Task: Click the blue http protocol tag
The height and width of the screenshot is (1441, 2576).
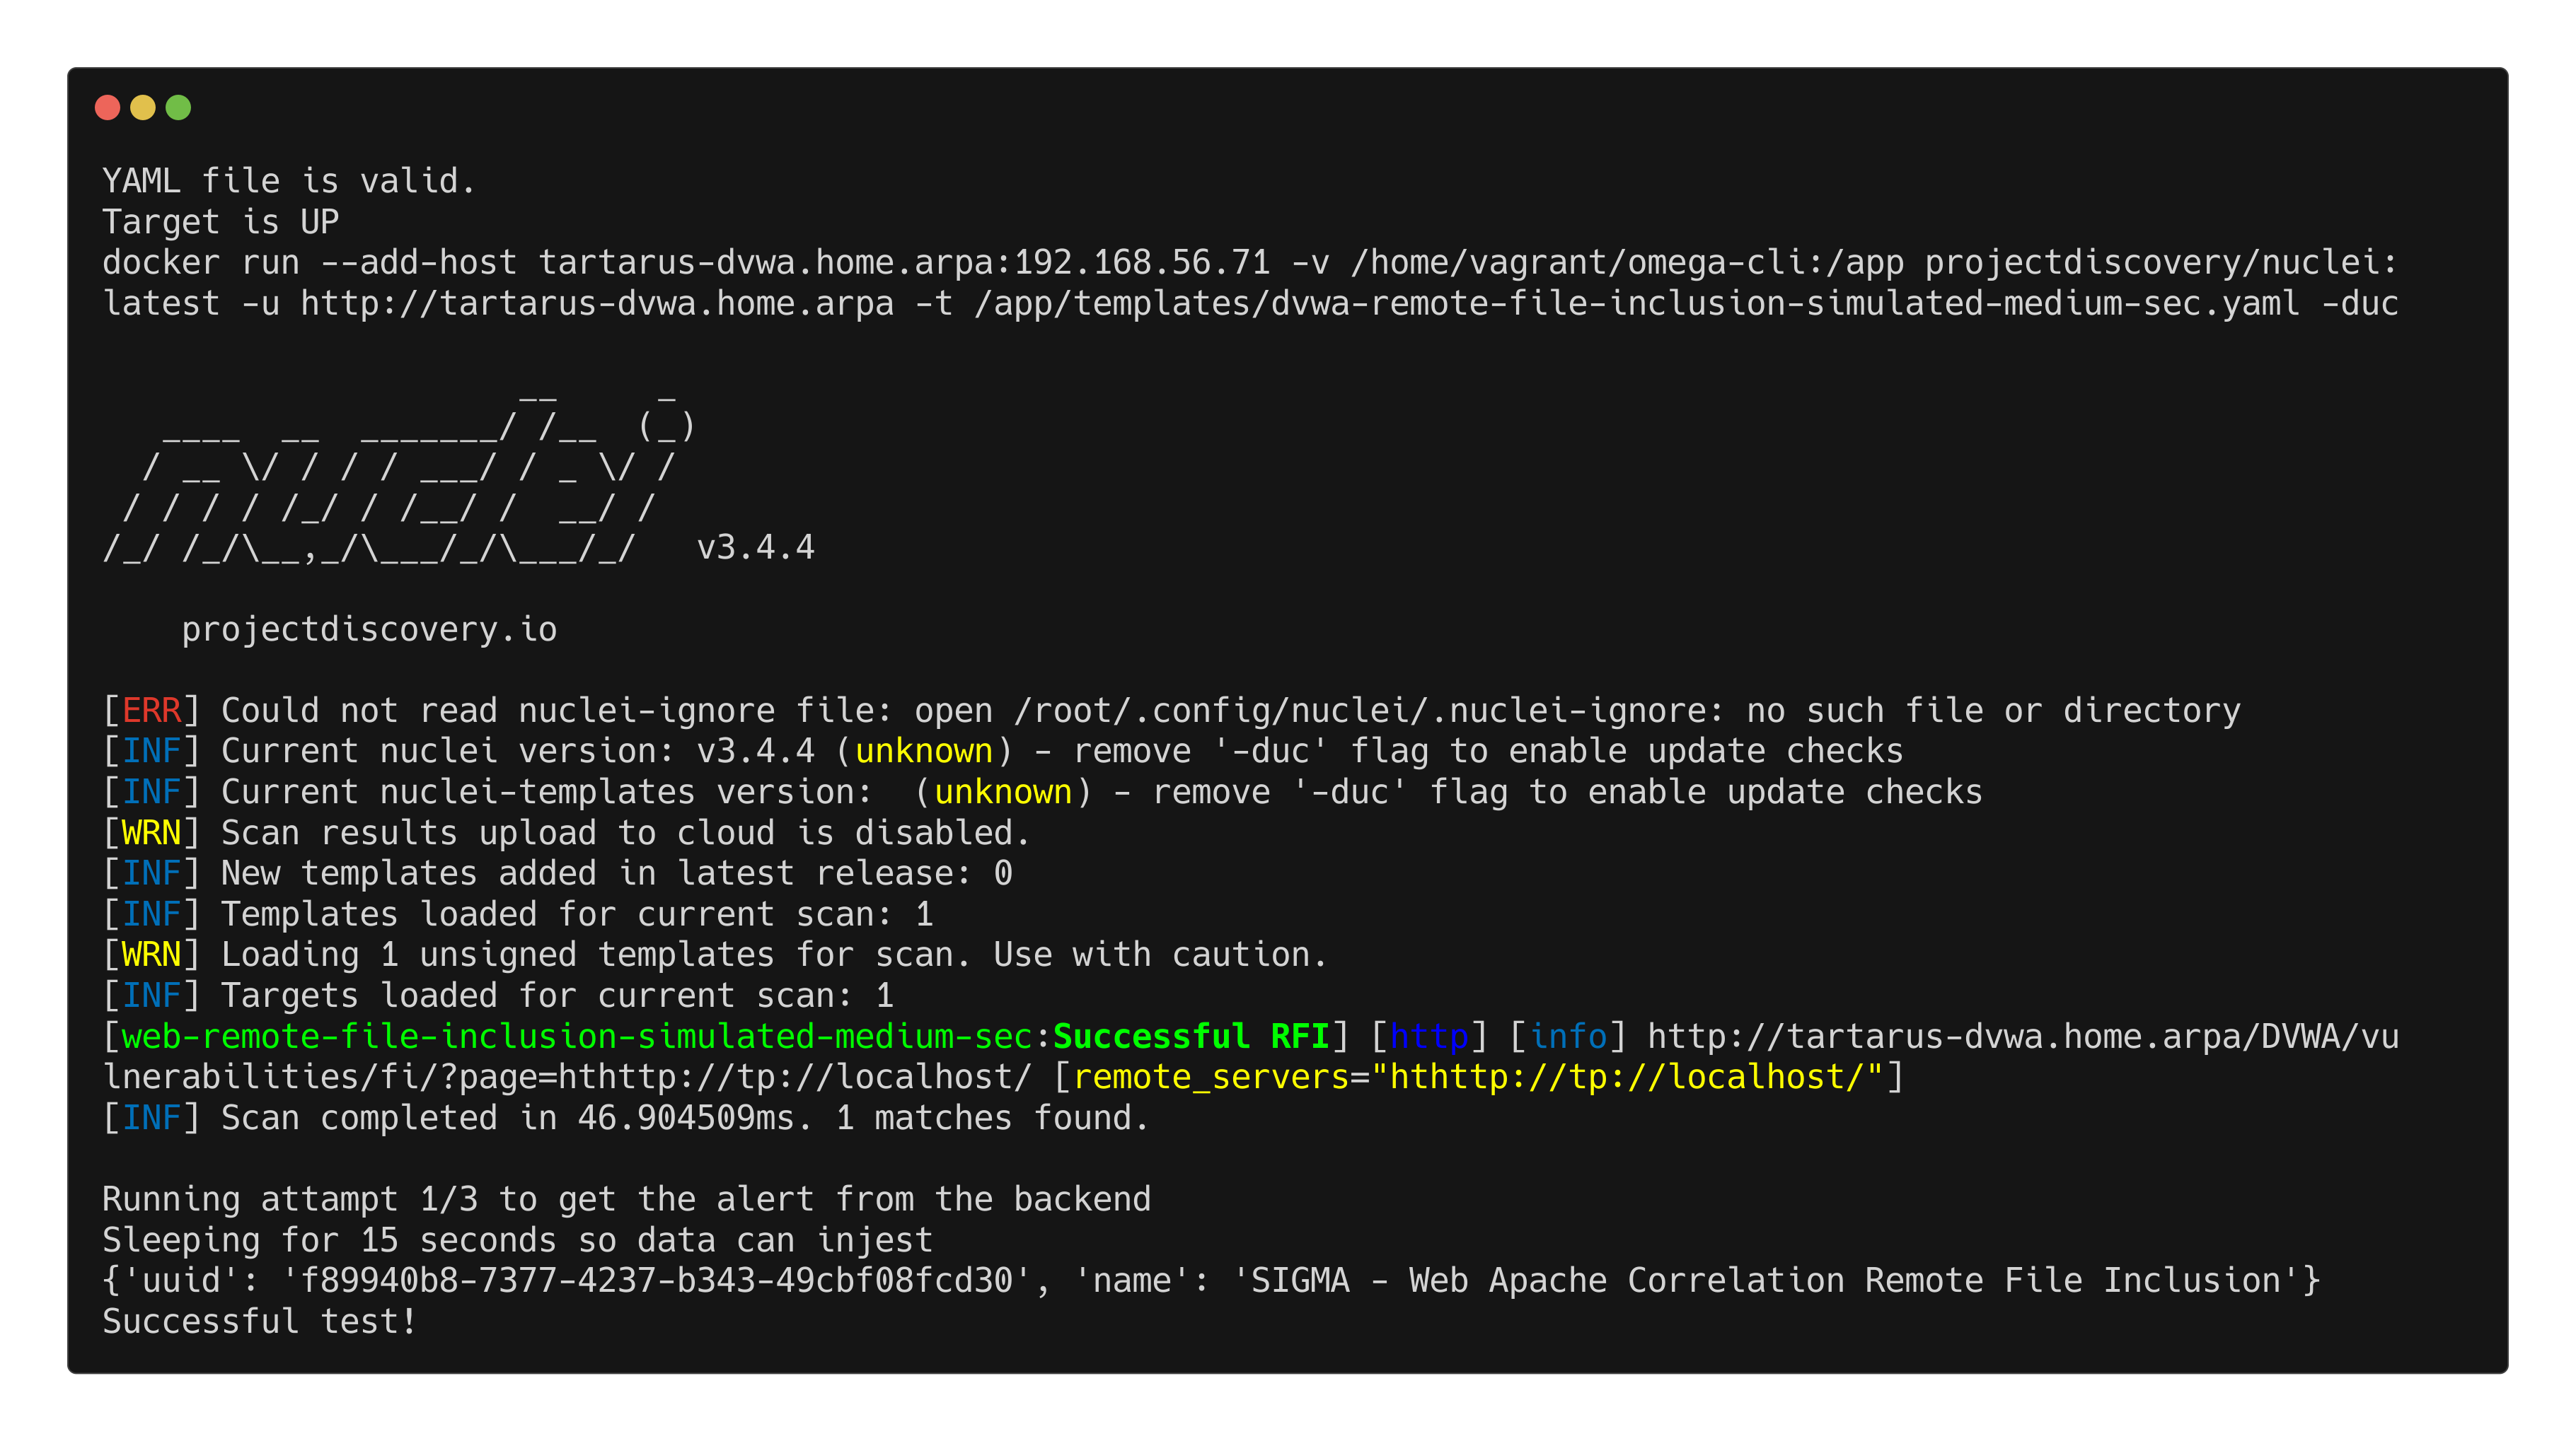Action: point(1428,1037)
